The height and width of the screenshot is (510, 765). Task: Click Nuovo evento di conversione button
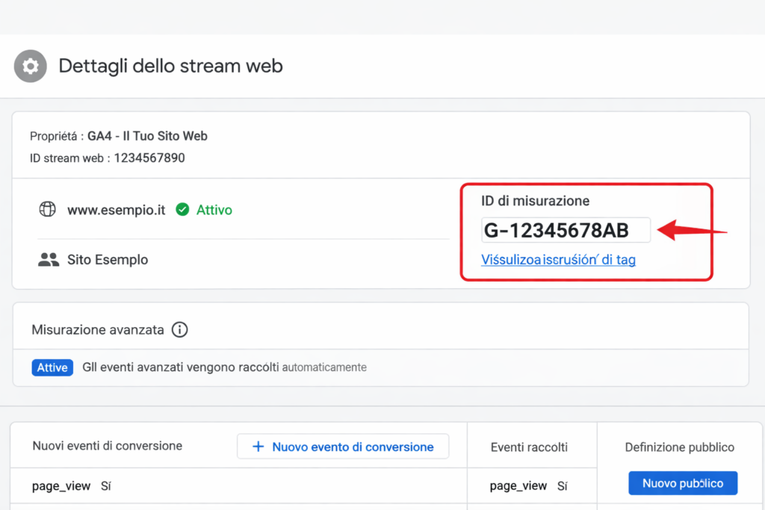[x=343, y=447]
